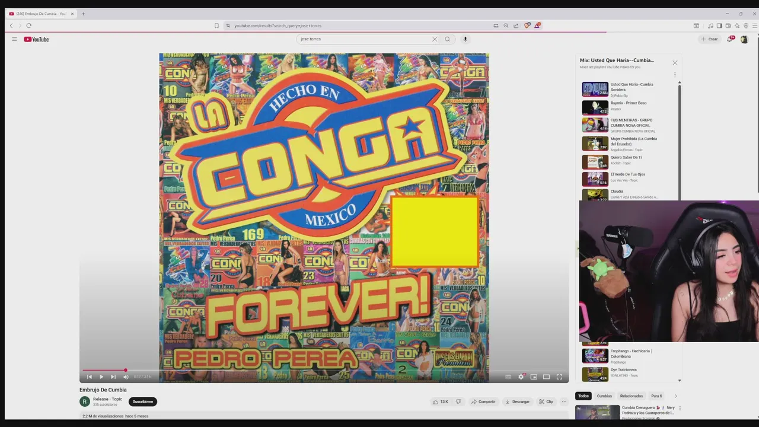Screen dimensions: 759x427
Task: Open the notifications bell
Action: [730, 39]
